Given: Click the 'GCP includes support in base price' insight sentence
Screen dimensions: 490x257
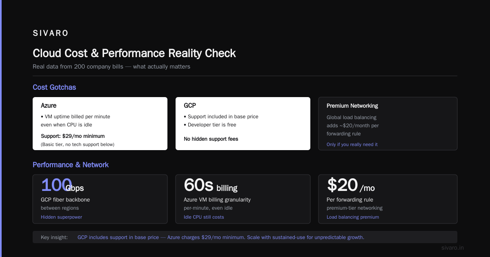Looking at the screenshot, I should [x=221, y=237].
